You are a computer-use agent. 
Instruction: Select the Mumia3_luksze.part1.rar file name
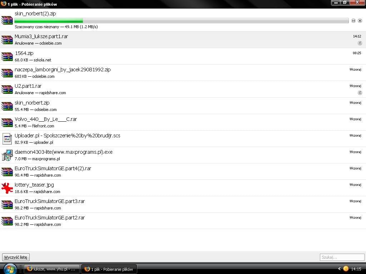click(41, 37)
